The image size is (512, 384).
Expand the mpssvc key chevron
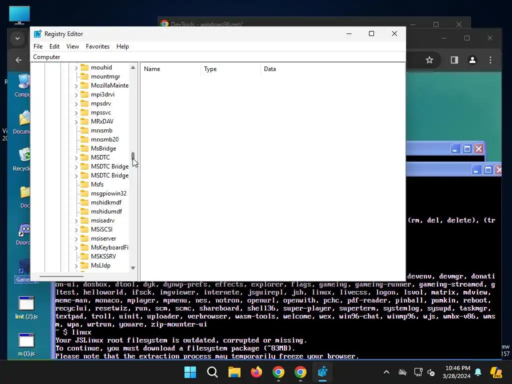76,113
